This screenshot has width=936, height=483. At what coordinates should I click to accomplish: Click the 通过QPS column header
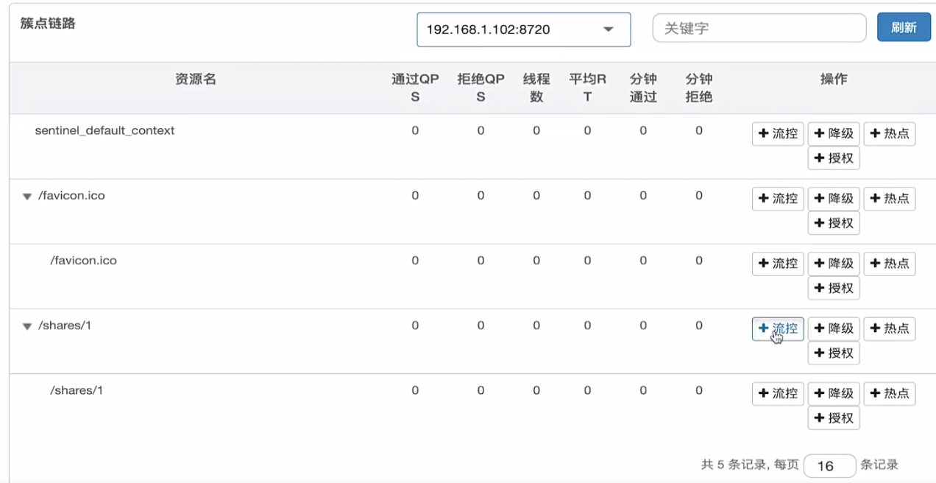pos(415,88)
